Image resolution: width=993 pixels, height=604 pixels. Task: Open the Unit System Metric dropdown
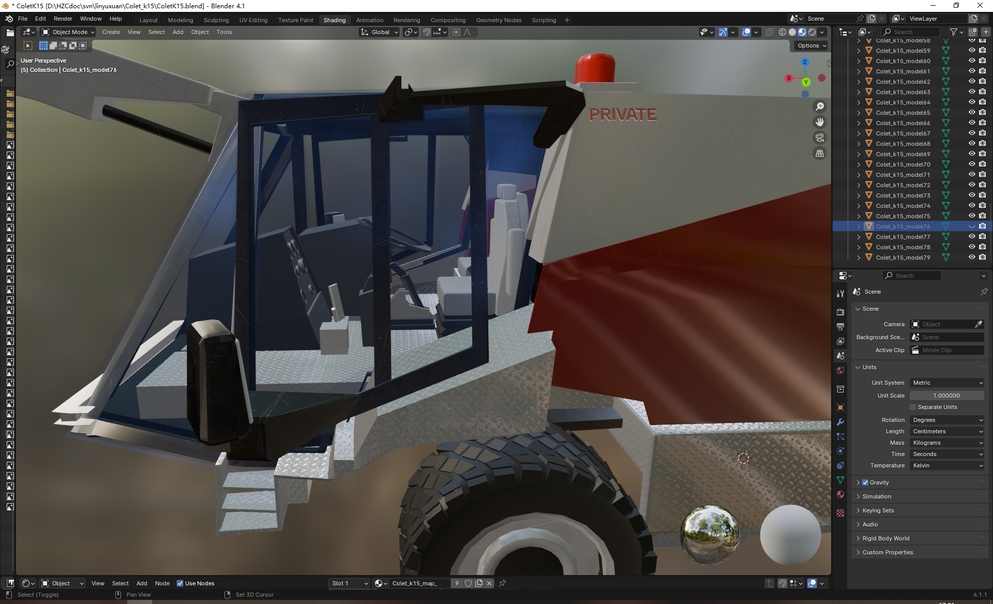click(947, 383)
